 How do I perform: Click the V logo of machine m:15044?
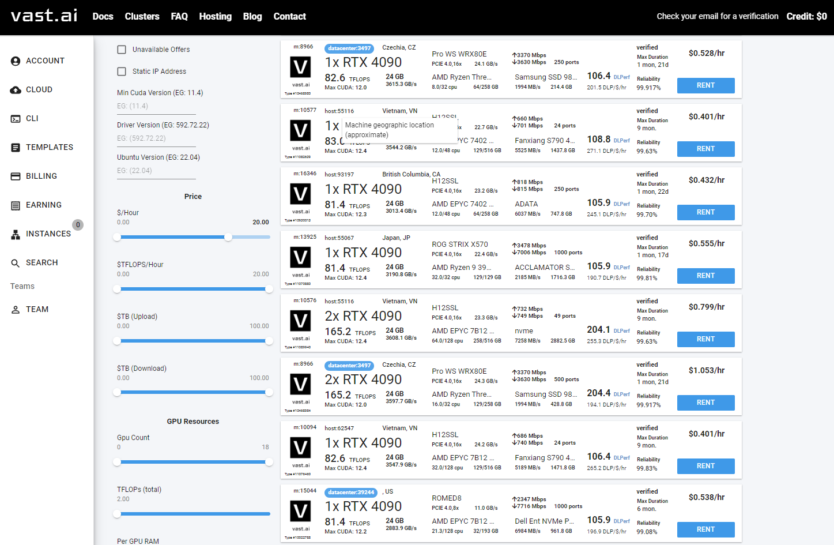[x=300, y=512]
